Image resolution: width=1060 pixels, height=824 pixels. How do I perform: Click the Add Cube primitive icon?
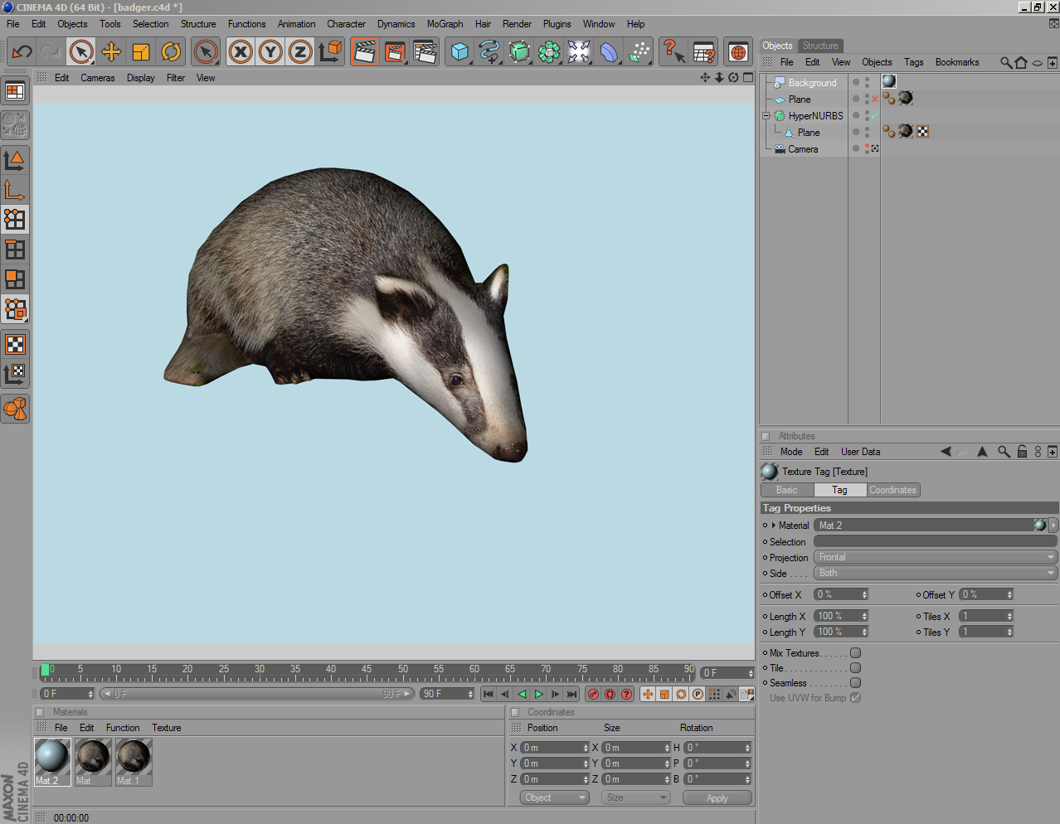[x=459, y=52]
